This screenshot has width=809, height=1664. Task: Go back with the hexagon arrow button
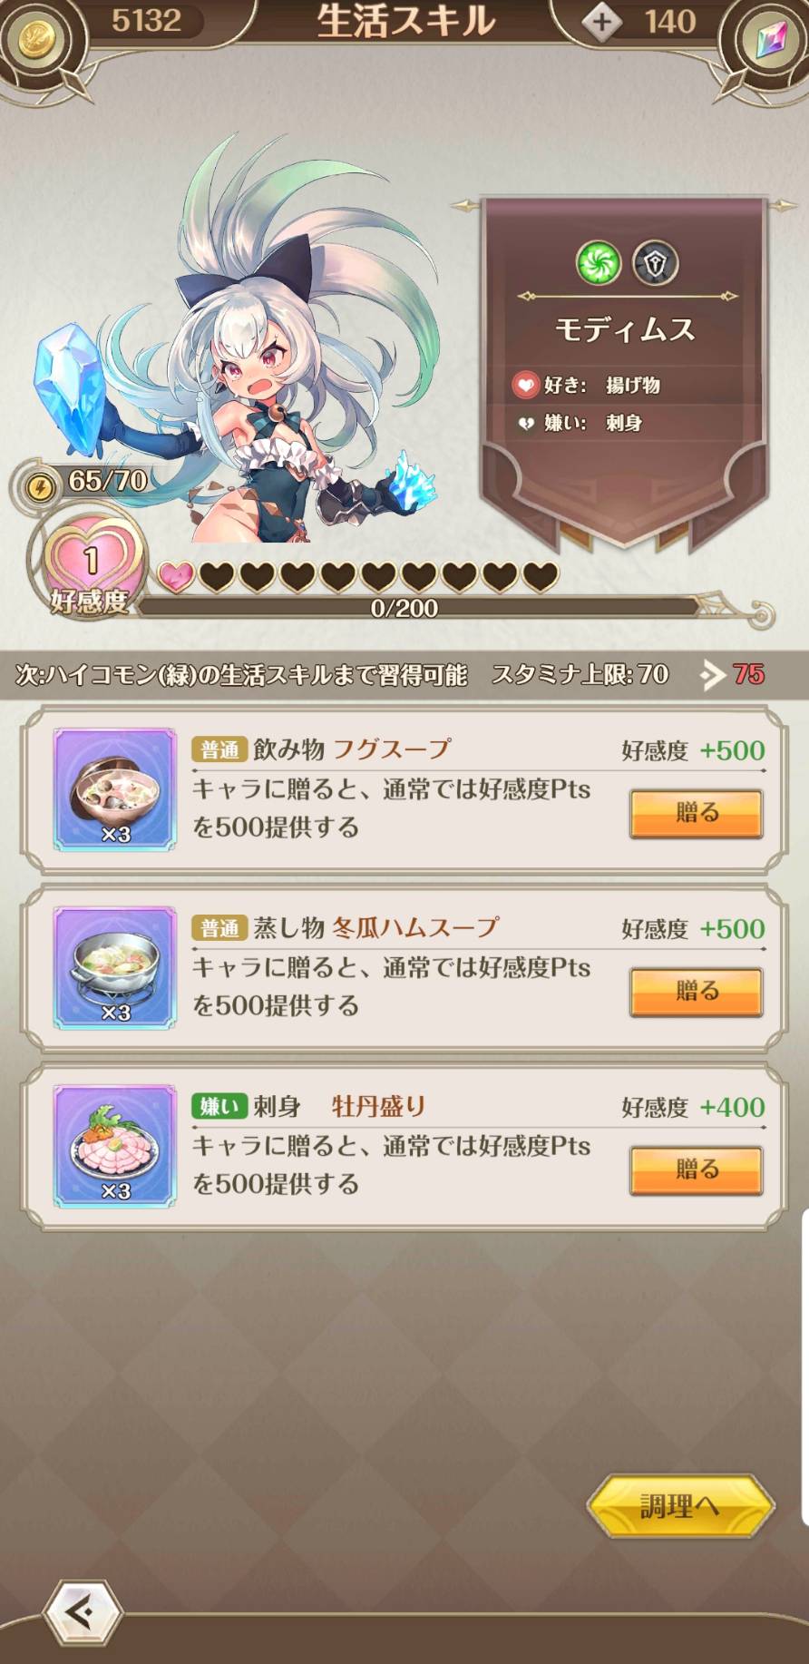tap(83, 1613)
